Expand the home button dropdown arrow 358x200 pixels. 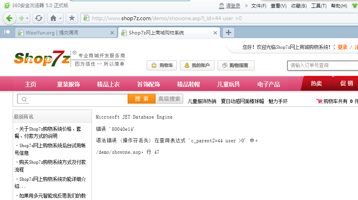(x=61, y=18)
